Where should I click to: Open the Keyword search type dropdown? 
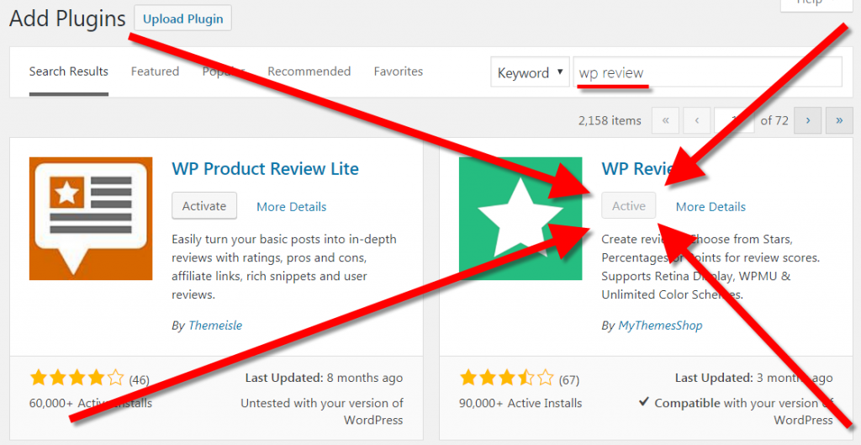coord(529,73)
